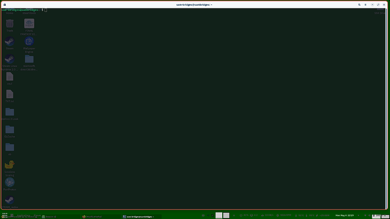Viewport: 390px width, 219px height.
Task: Switch to the second workspace thumbnail
Action: (x=226, y=215)
